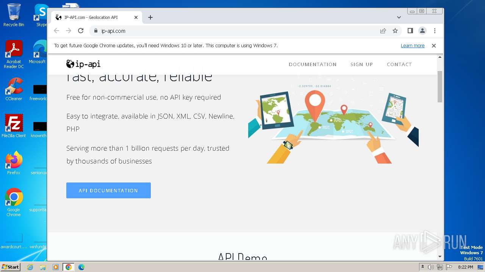Open Internet Explorer from the taskbar

tap(30, 267)
